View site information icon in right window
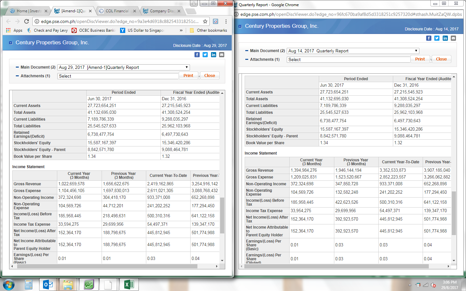The image size is (466, 291). (x=237, y=14)
